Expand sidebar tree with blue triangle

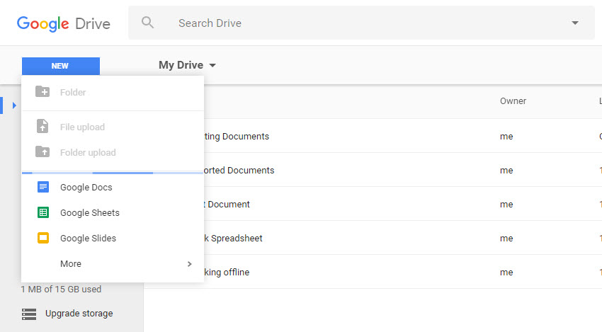point(14,105)
